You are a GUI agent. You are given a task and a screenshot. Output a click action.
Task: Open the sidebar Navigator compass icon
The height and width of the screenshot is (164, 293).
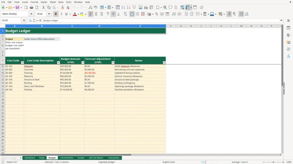[288, 49]
